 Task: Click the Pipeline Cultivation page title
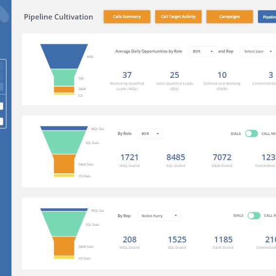(58, 17)
